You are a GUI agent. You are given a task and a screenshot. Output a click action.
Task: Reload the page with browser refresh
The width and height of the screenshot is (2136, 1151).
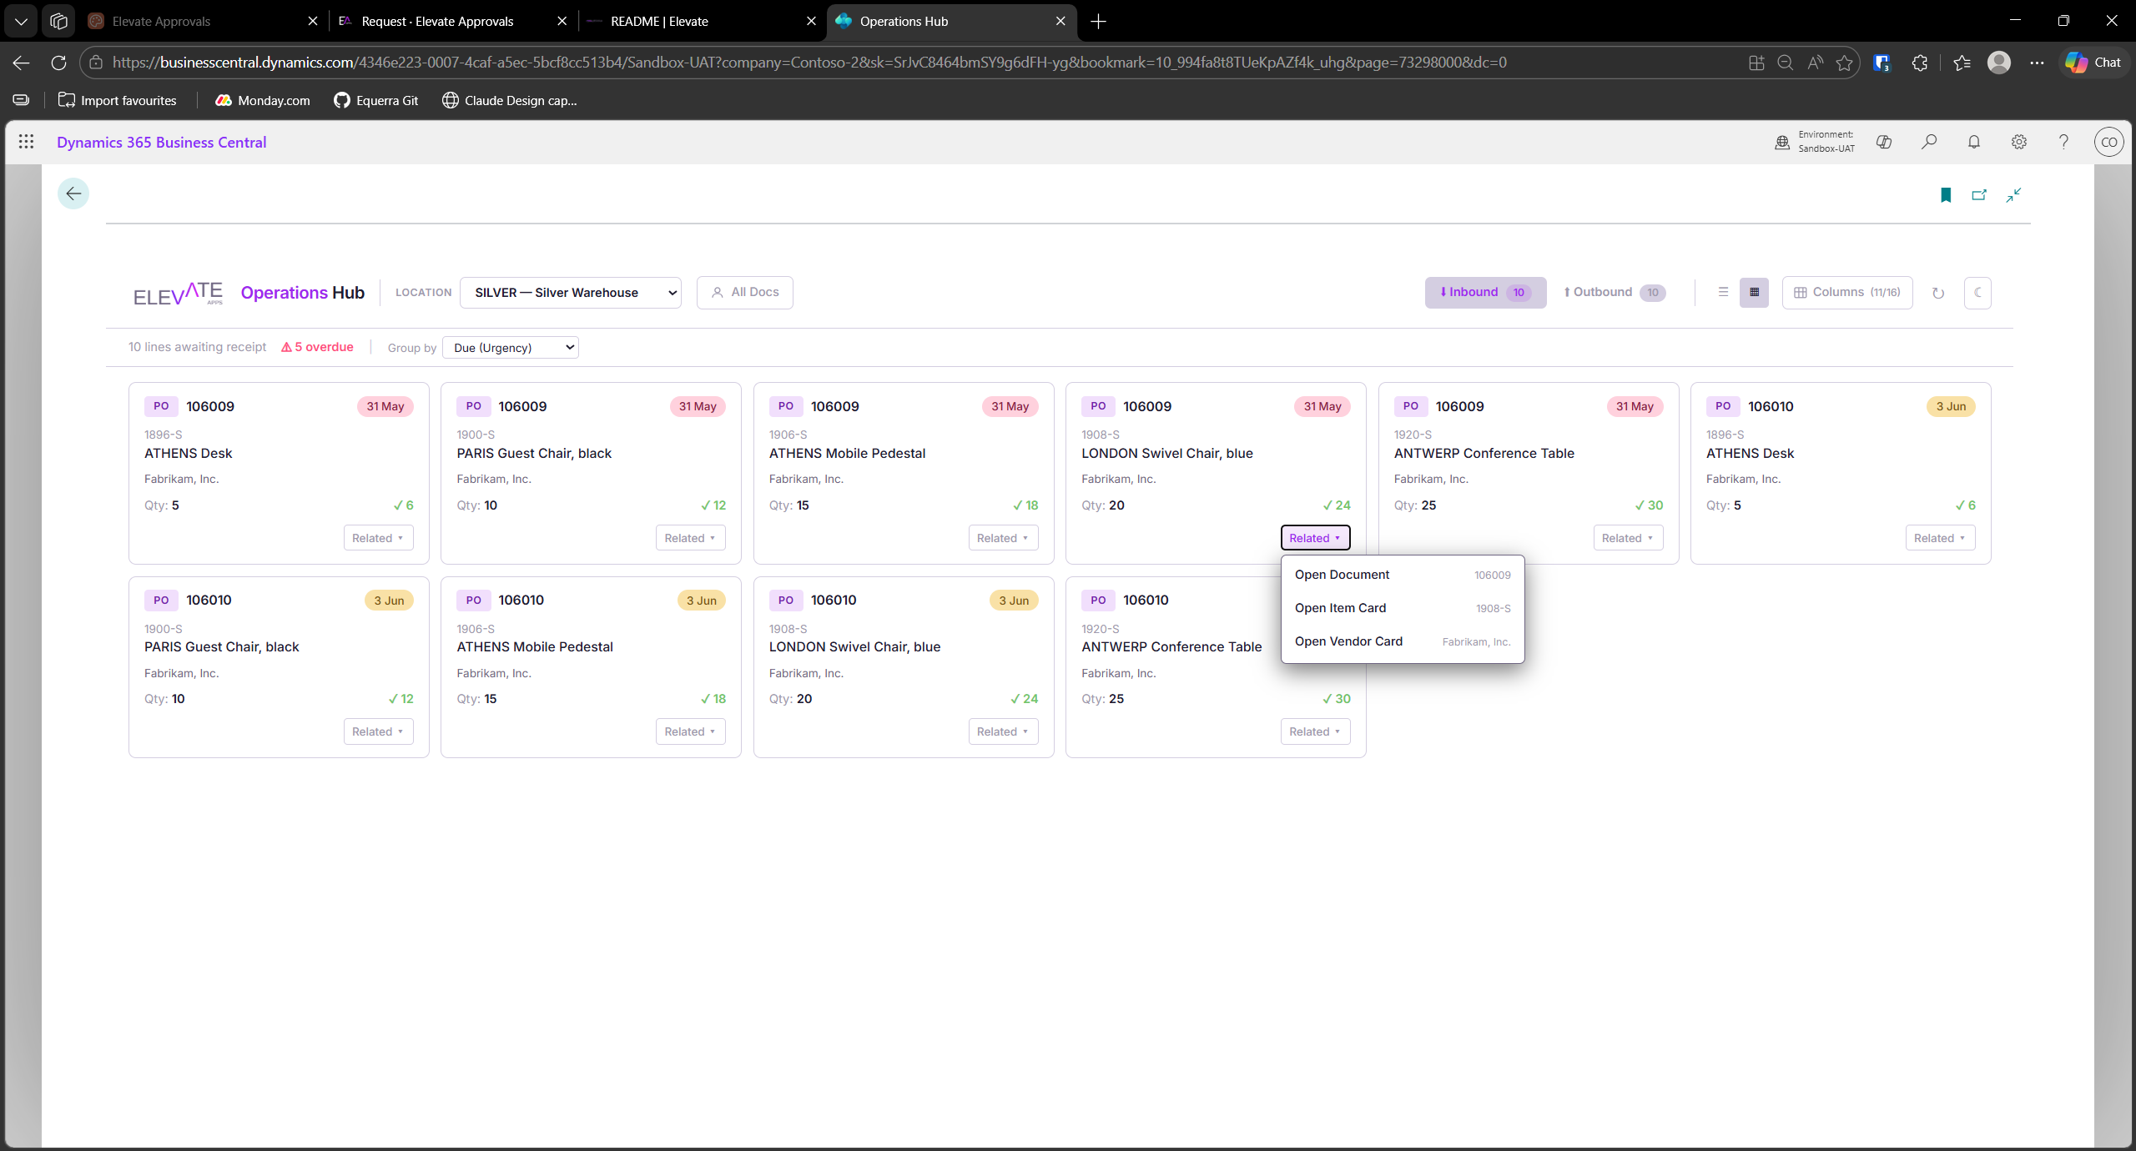click(x=58, y=63)
